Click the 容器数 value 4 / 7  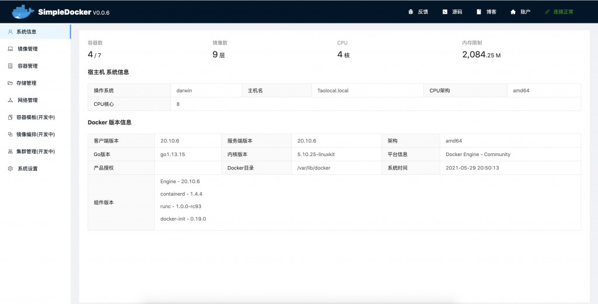click(94, 54)
